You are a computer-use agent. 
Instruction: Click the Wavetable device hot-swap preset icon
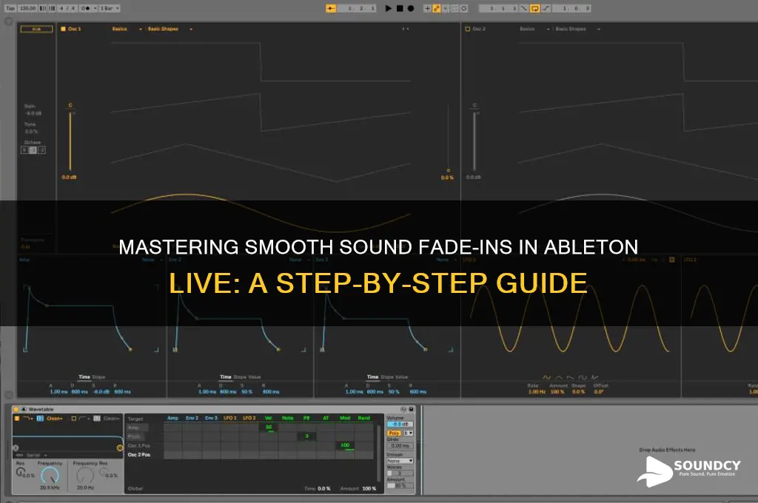click(403, 409)
